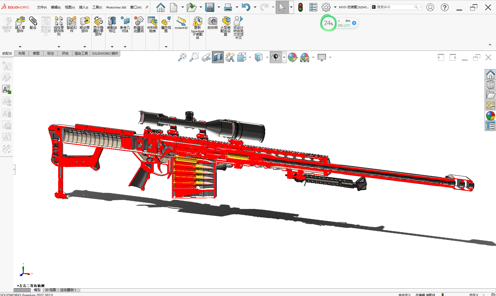
Task: Expand the Exploded View dropdown arrow
Action: pos(166,47)
